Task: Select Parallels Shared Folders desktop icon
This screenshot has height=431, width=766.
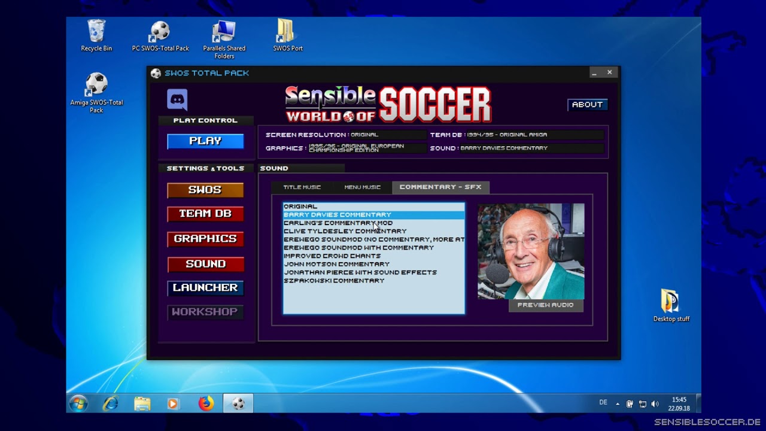Action: (224, 40)
